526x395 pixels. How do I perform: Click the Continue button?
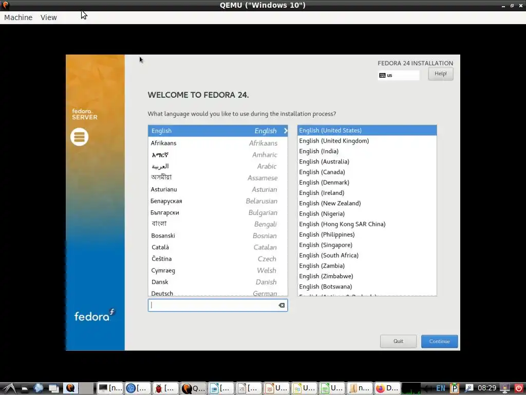click(440, 342)
